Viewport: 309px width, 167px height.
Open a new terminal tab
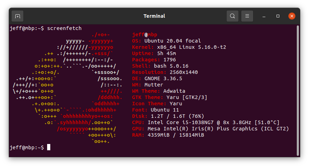pos(17,16)
